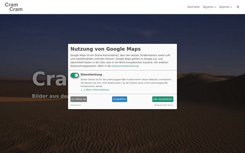The image size is (245, 153).
Task: Toggle the Dienstleistung switch
Action: click(75, 75)
